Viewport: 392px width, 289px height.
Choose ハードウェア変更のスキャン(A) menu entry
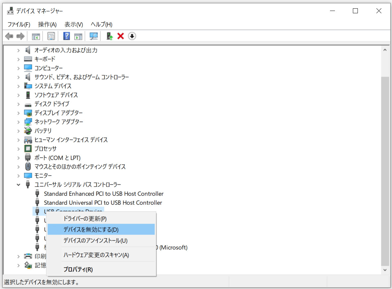[101, 255]
